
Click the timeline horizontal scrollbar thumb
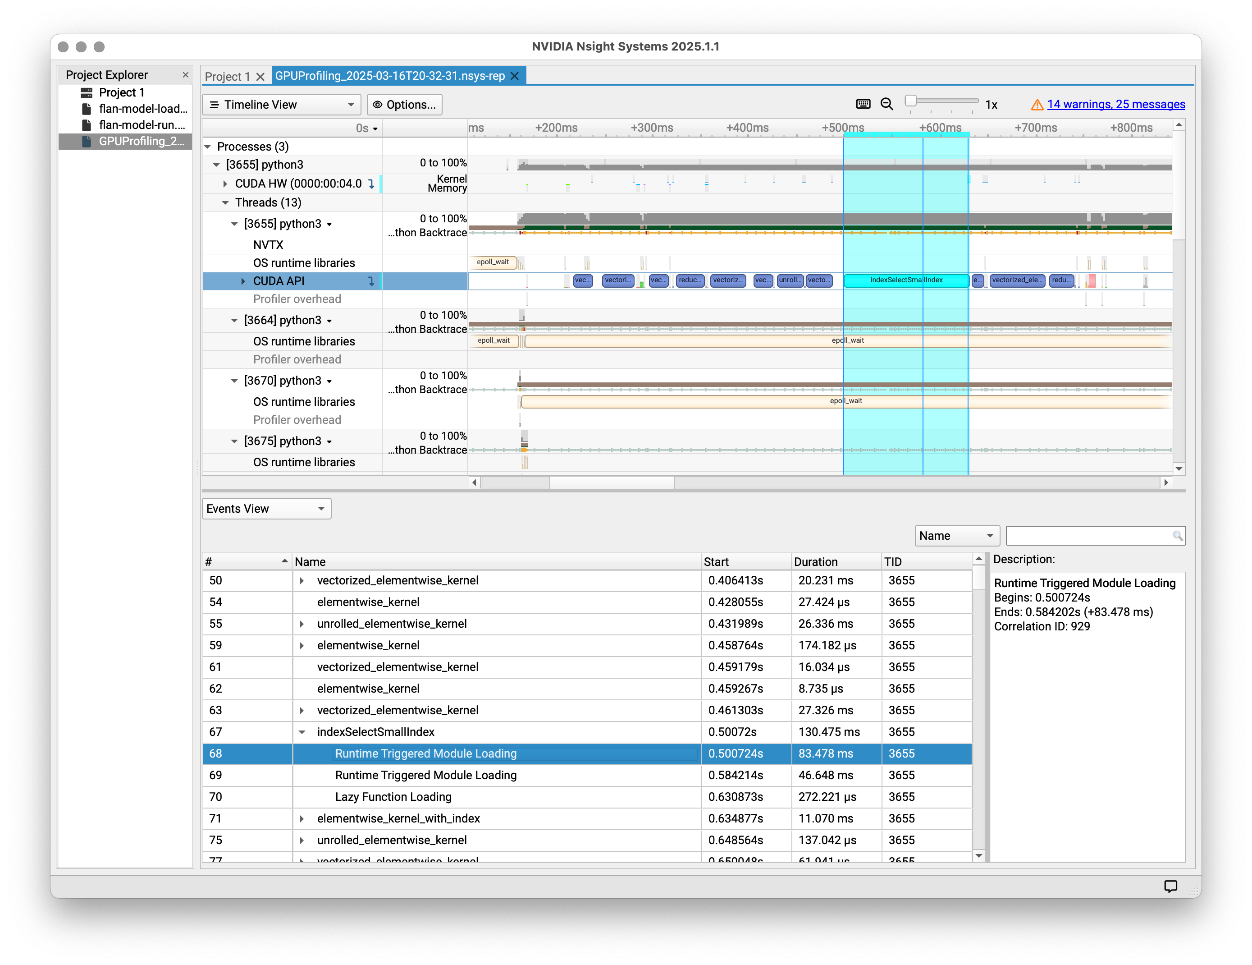pos(612,483)
